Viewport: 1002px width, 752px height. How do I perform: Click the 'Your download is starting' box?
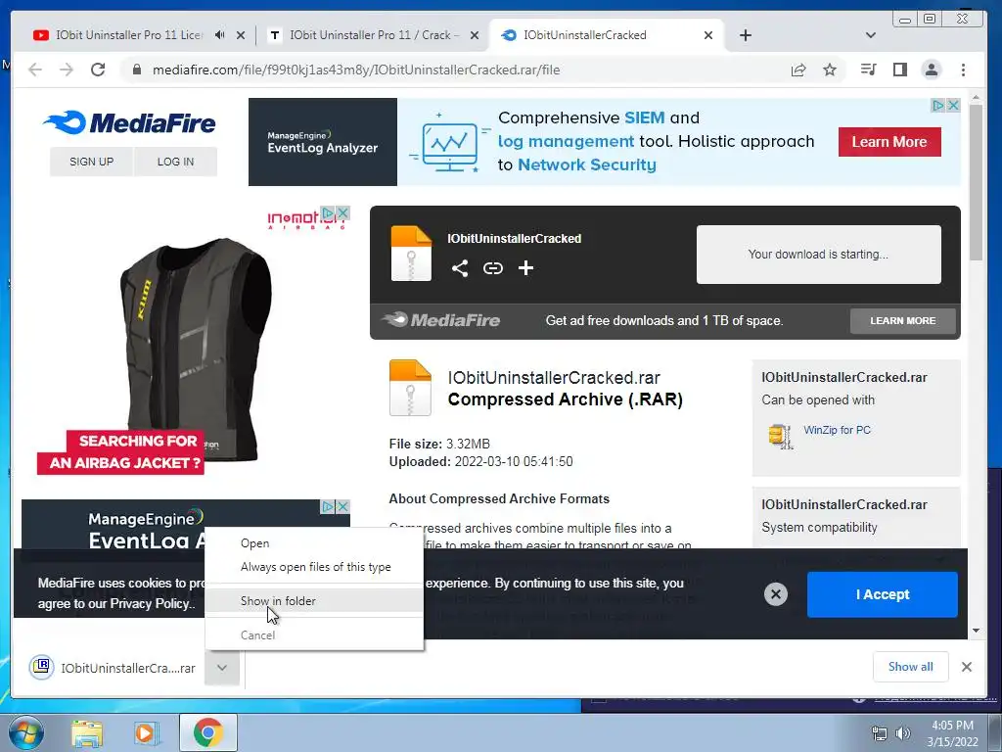pos(818,255)
